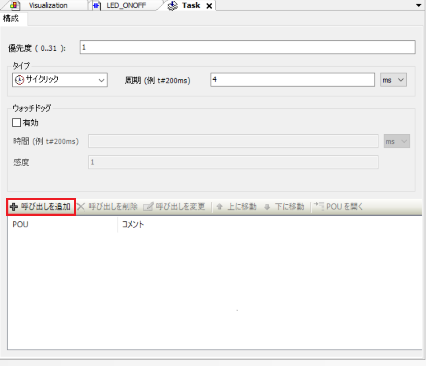
Task: Open the サイクリック task type dropdown
Action: coord(60,80)
